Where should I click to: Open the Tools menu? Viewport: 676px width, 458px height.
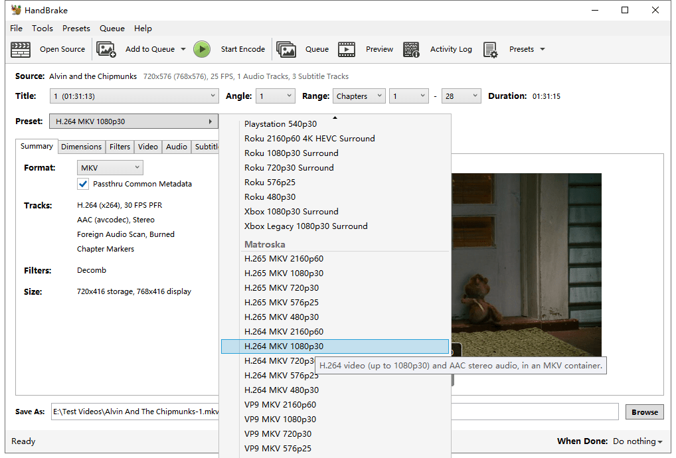pyautogui.click(x=42, y=28)
